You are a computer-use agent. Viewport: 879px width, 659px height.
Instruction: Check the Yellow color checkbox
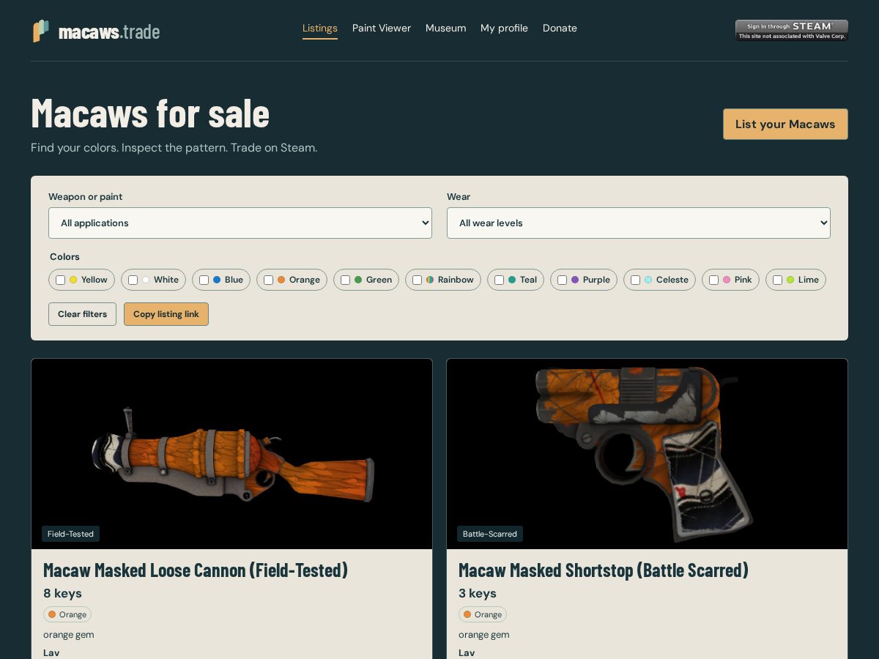point(61,280)
